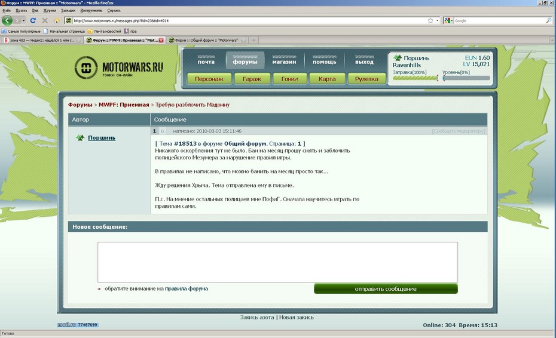The height and width of the screenshot is (338, 556).
Task: Click the Карта button
Action: [x=327, y=79]
